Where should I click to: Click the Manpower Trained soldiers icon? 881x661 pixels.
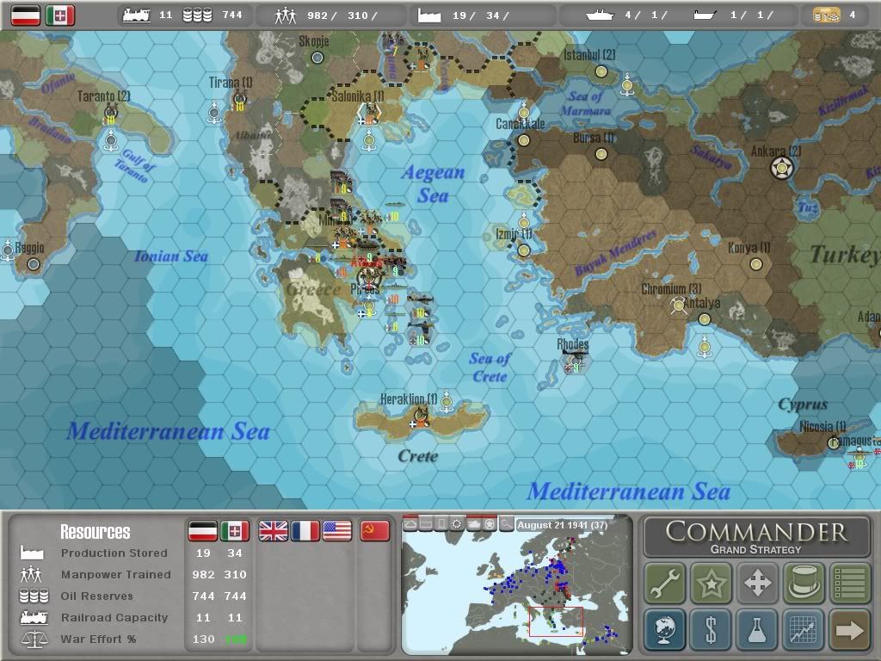coord(31,574)
